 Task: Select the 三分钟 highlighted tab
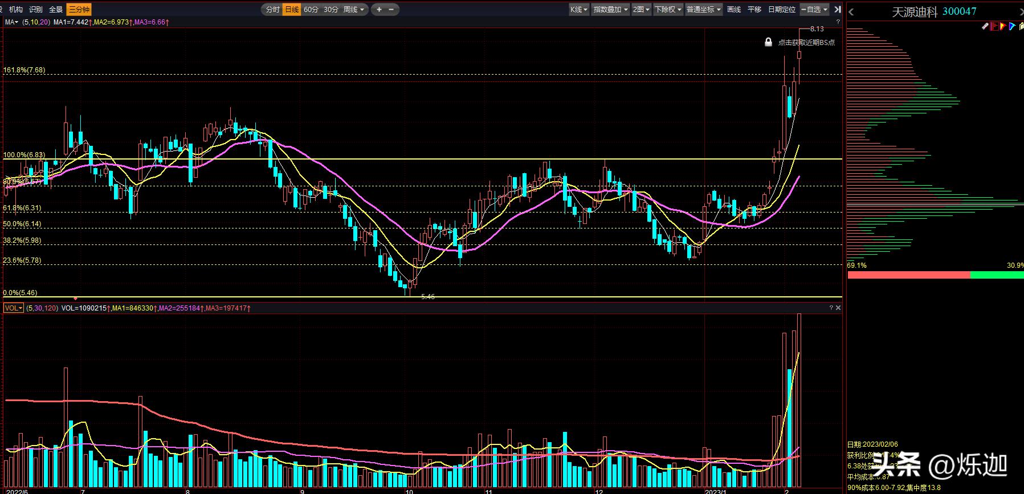79,9
